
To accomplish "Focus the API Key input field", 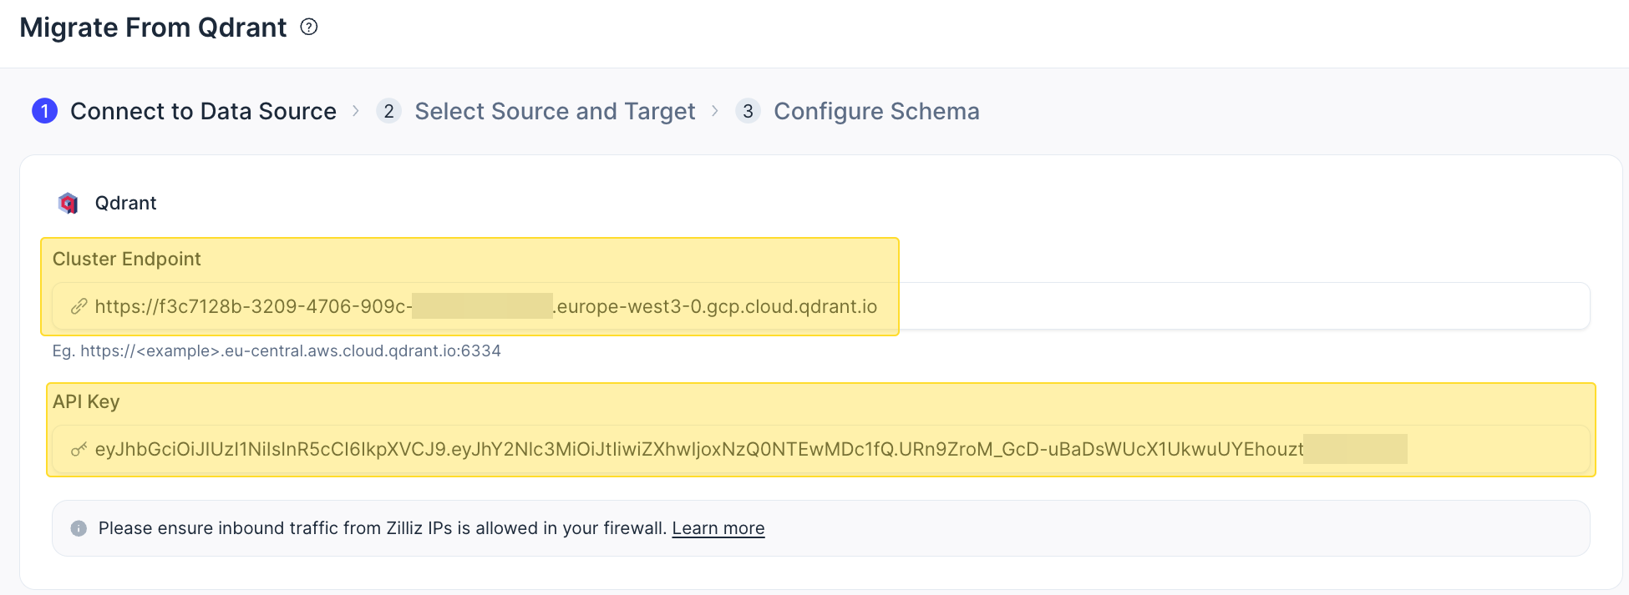I will [820, 450].
